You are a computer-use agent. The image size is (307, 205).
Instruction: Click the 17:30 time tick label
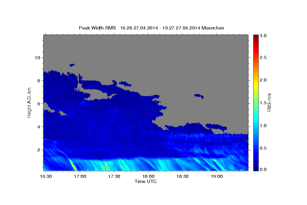pos(114,177)
